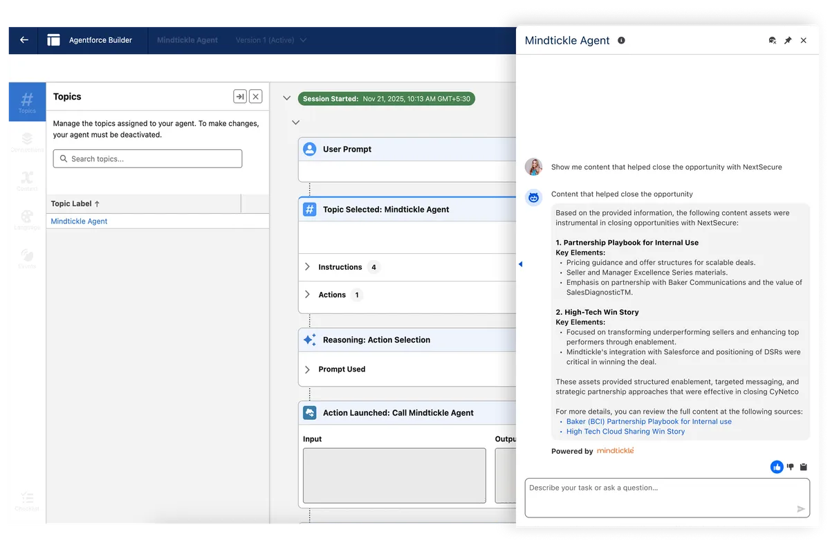The width and height of the screenshot is (830, 552).
Task: Click the User Prompt heading
Action: [347, 149]
